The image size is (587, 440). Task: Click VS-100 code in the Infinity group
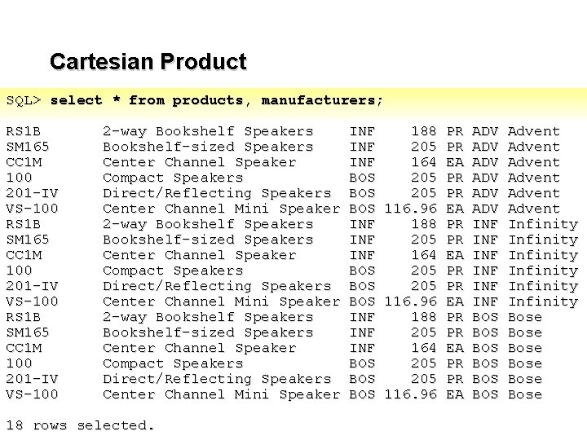32,301
